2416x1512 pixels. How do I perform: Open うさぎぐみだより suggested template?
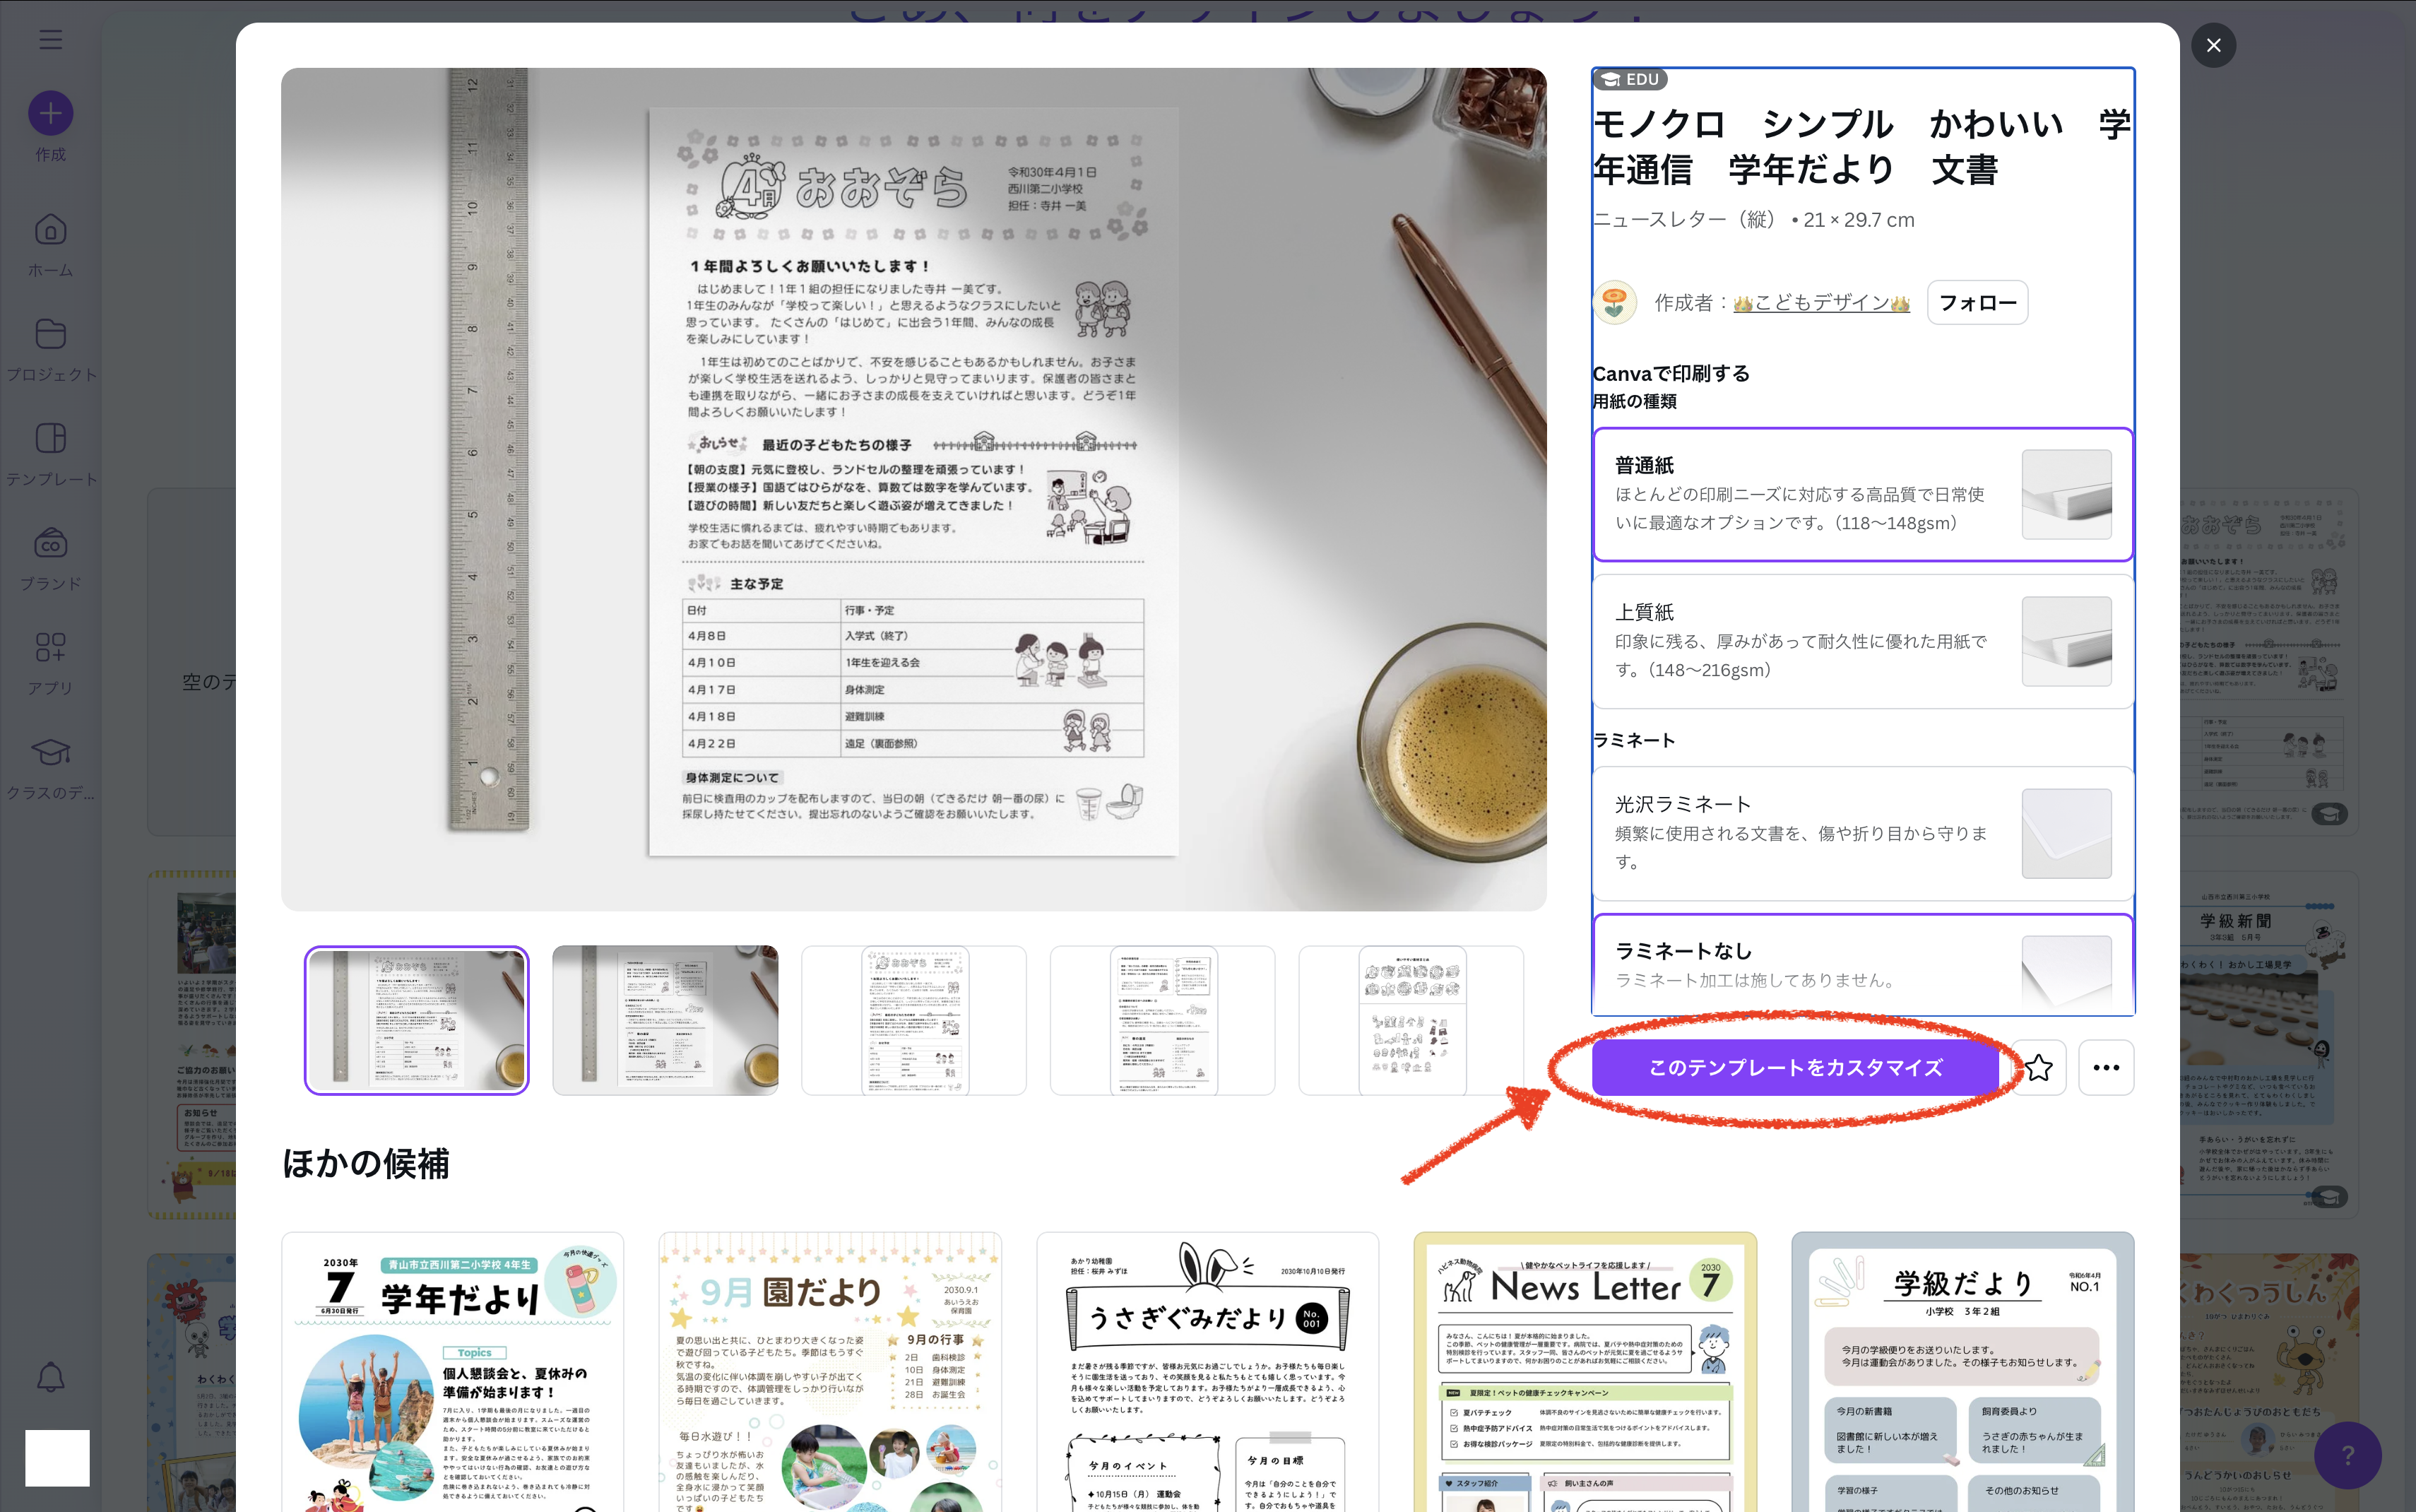[x=1207, y=1372]
